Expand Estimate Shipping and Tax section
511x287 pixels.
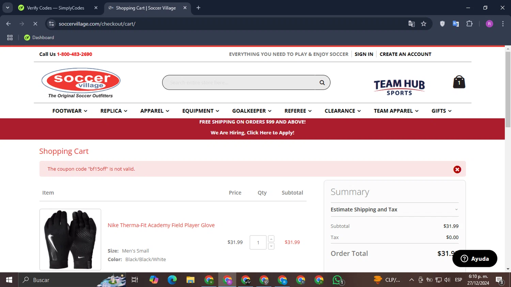coord(394,209)
